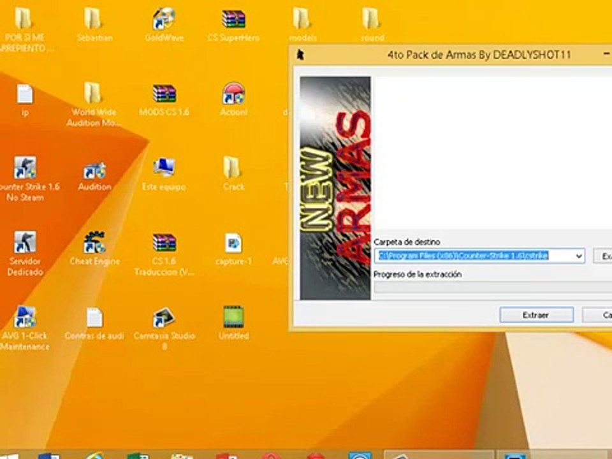Viewport: 612px width, 459px height.
Task: Select the Audition shortcut icon
Action: tap(94, 171)
